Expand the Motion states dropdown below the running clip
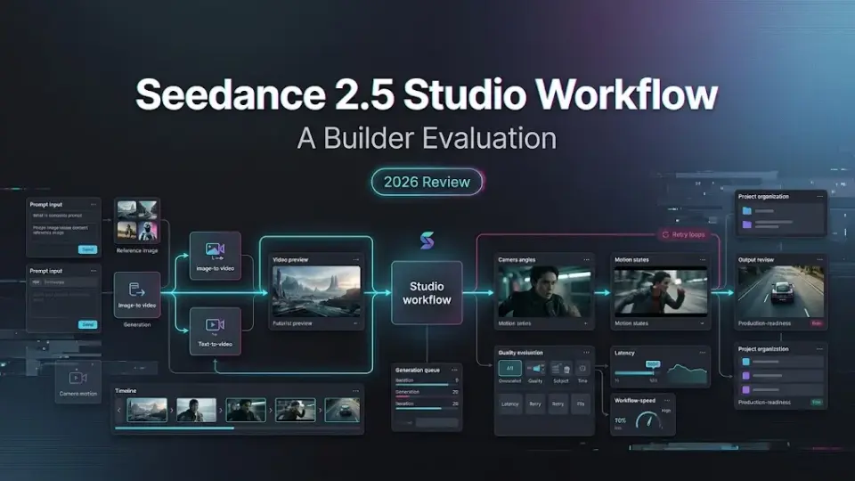855x481 pixels. [x=703, y=323]
